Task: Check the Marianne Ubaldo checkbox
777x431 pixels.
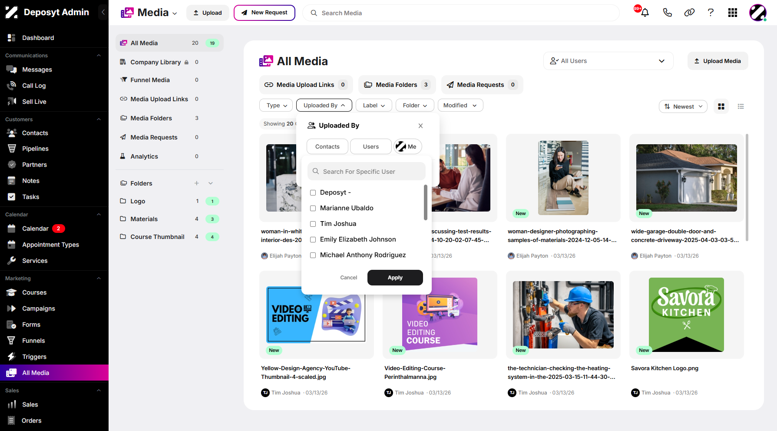Action: click(313, 208)
